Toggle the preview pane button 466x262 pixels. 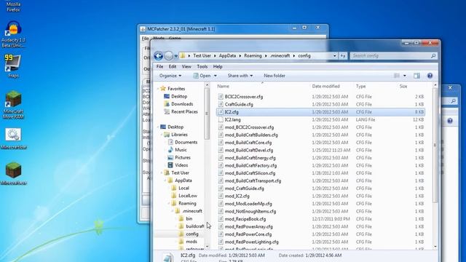click(416, 76)
